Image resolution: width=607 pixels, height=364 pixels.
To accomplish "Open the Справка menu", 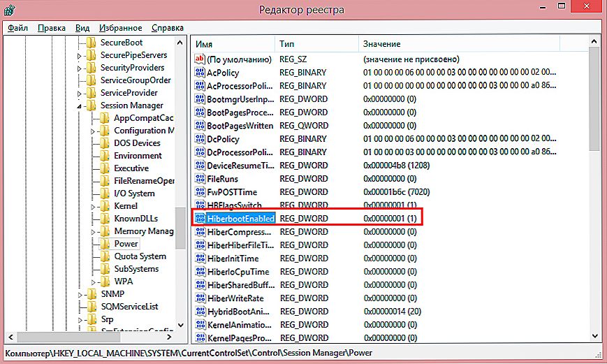I will [x=167, y=28].
